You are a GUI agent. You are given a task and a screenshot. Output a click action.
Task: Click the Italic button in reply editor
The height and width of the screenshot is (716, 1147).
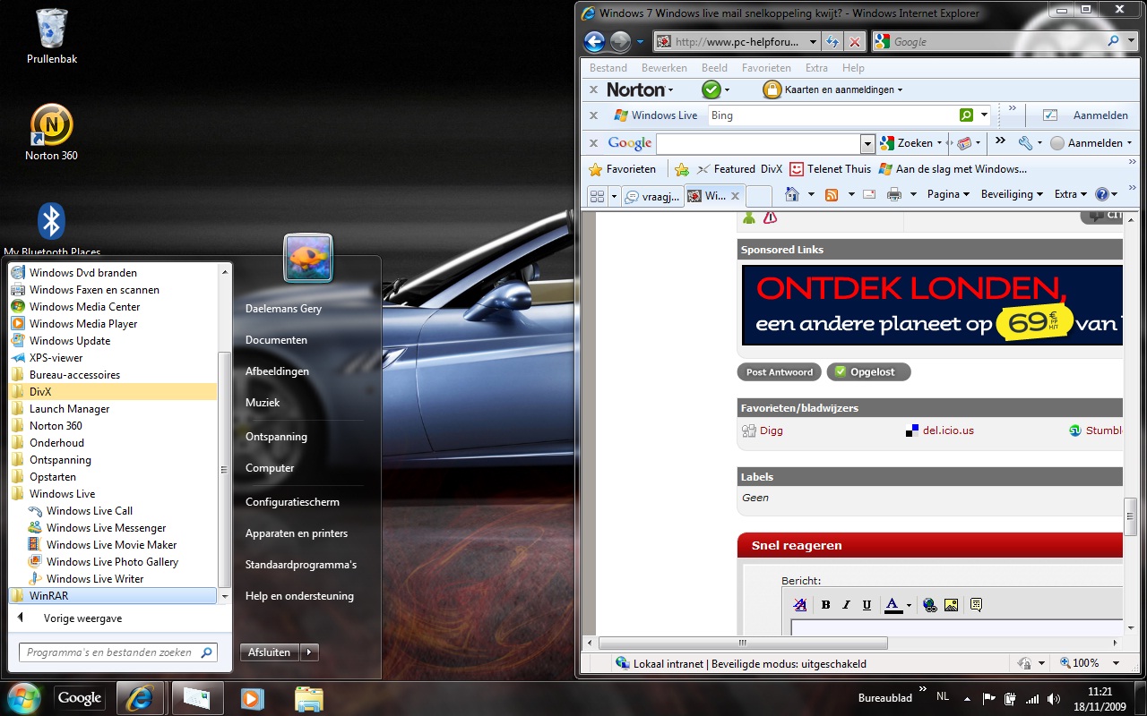(x=846, y=605)
